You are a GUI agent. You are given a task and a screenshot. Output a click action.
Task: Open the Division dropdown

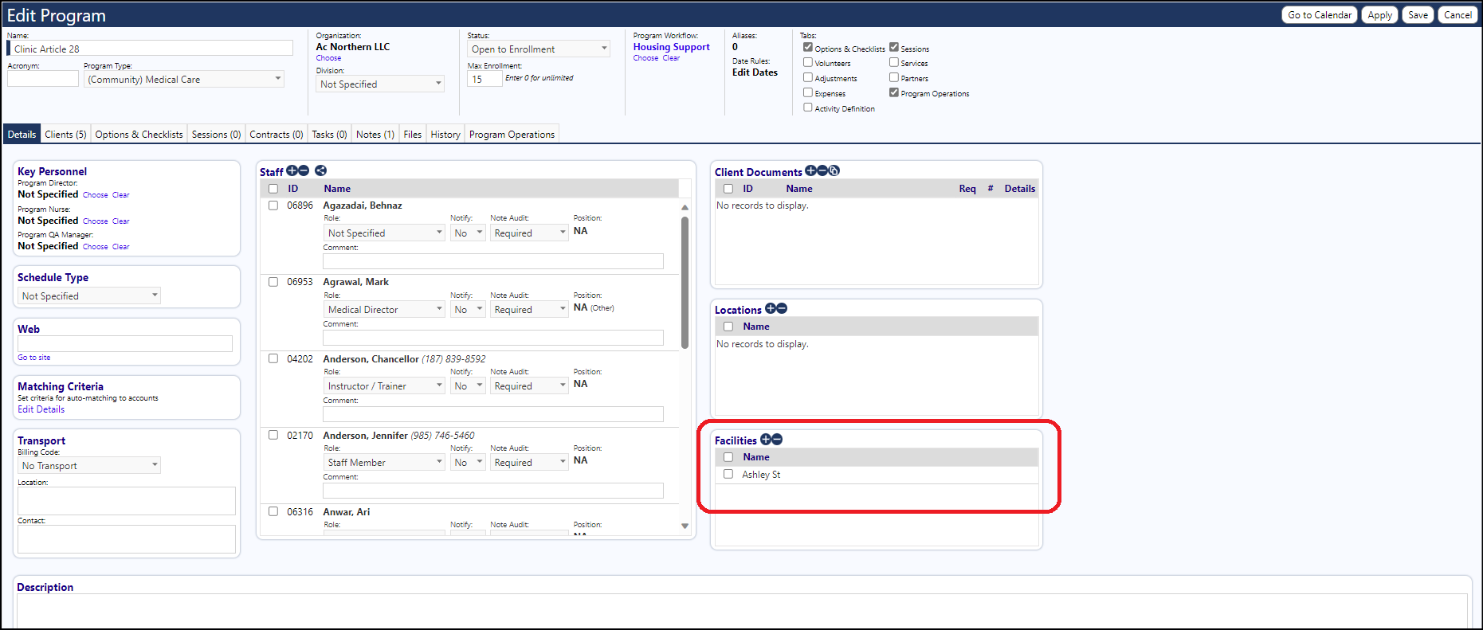[380, 84]
